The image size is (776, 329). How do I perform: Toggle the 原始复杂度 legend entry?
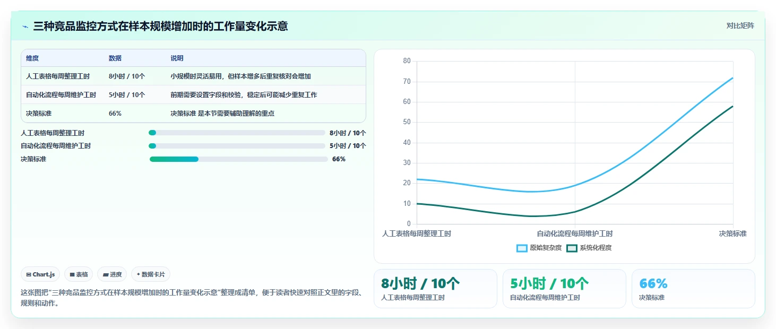pyautogui.click(x=539, y=248)
